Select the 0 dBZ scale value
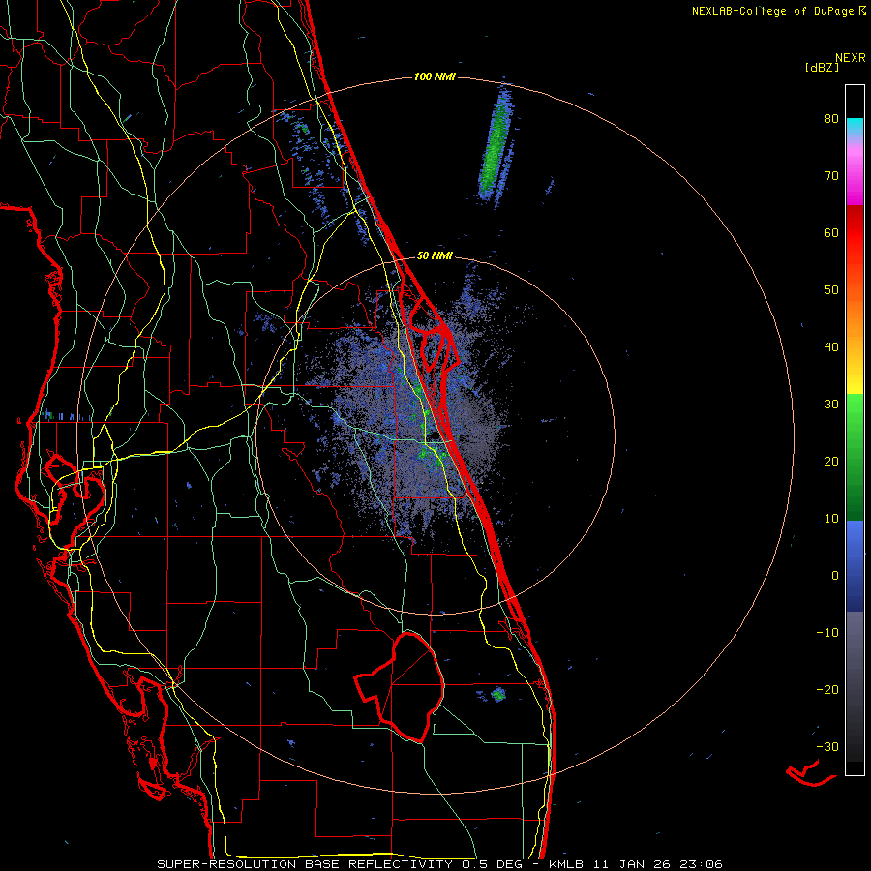Screen dimensions: 871x871 835,576
